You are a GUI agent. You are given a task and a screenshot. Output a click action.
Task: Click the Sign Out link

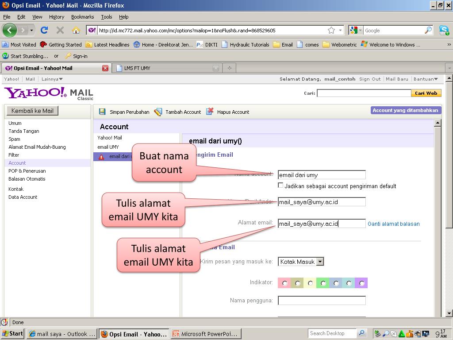point(370,79)
